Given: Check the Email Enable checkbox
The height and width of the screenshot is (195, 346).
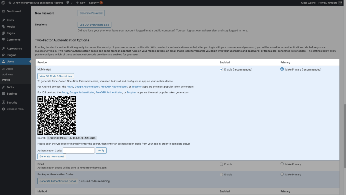Looking at the screenshot, I should coord(221,164).
